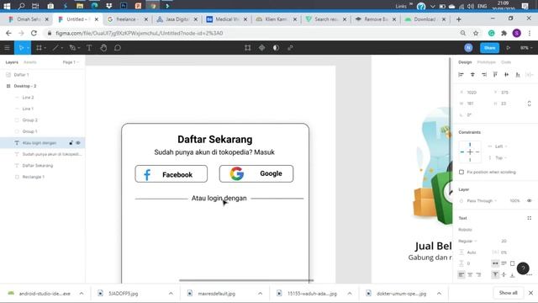The image size is (538, 303).
Task: Click Align right icon in Design panel
Action: tap(484, 75)
